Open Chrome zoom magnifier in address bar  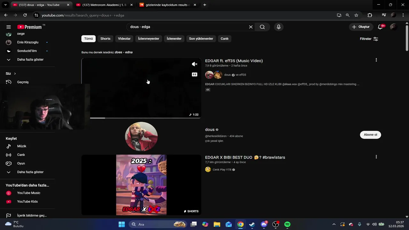click(348, 15)
